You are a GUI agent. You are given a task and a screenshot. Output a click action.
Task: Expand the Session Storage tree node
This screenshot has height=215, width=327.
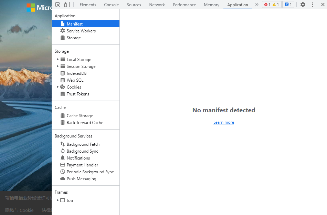(x=57, y=66)
